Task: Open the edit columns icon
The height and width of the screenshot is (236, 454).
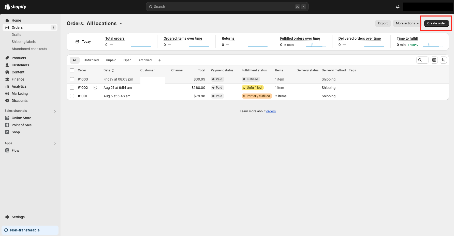Action: point(434,60)
